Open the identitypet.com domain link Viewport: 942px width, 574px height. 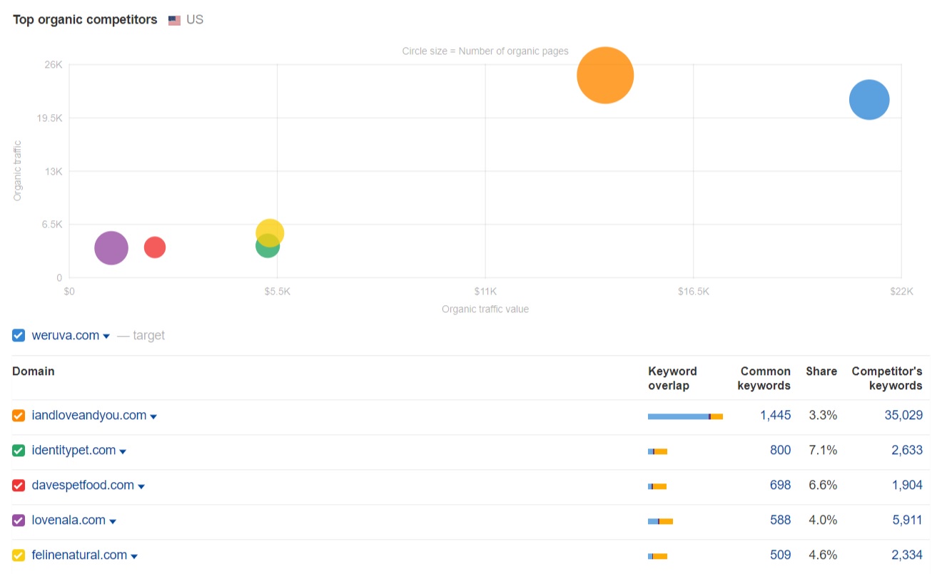(x=74, y=450)
